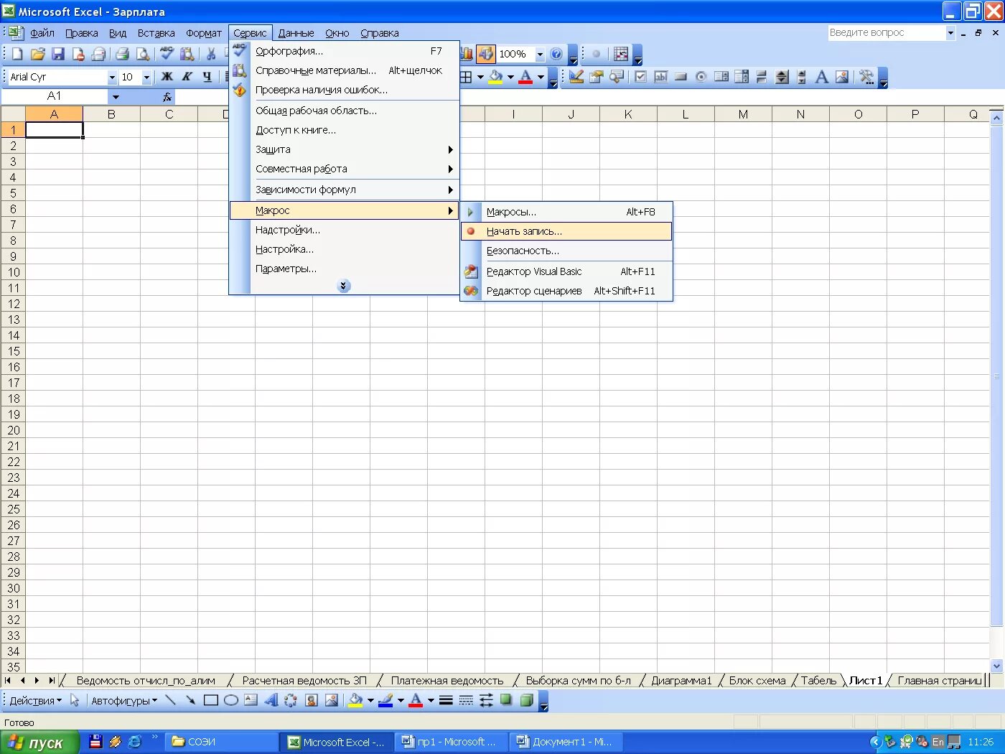
Task: Open More Controls hammer-and-wrench icon
Action: click(866, 77)
